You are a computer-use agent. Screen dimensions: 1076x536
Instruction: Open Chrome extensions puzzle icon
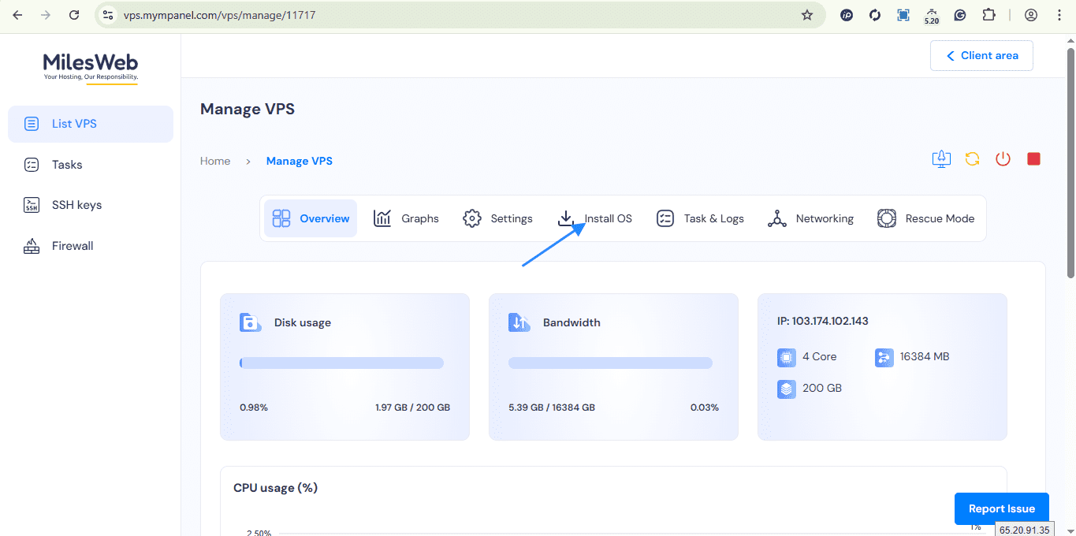989,15
